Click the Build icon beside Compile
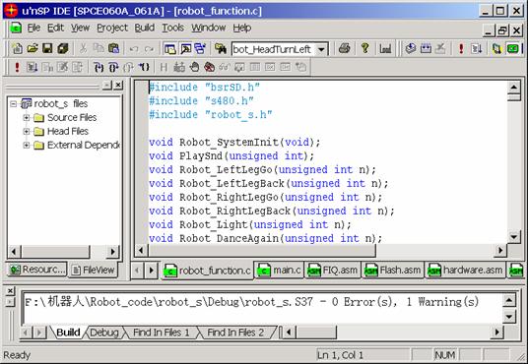Image resolution: width=528 pixels, height=364 pixels. tap(426, 49)
